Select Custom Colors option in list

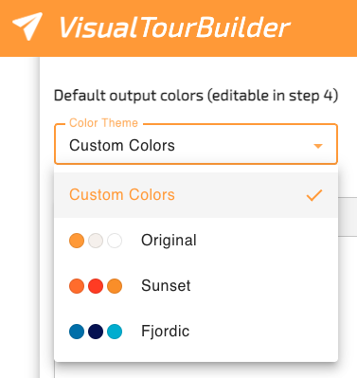[196, 195]
